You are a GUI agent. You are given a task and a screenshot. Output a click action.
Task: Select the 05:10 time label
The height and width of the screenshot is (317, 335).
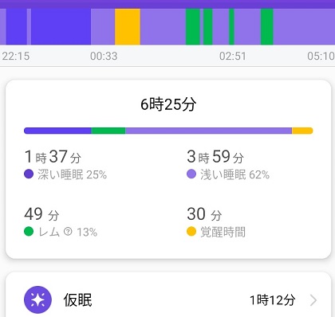pyautogui.click(x=321, y=56)
